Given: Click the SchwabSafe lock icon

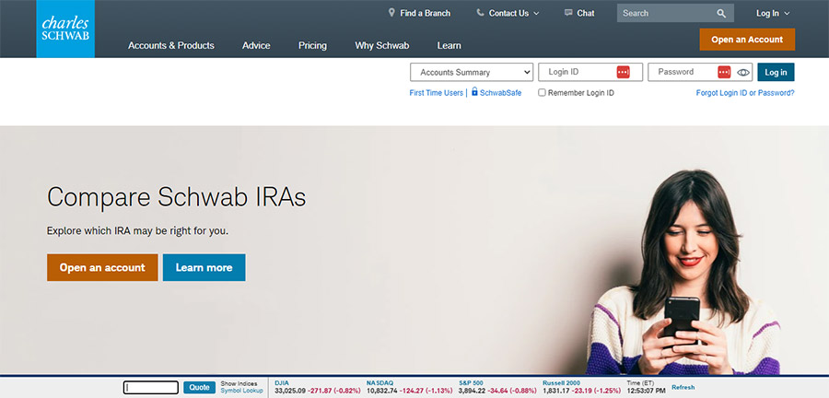Looking at the screenshot, I should pyautogui.click(x=474, y=91).
